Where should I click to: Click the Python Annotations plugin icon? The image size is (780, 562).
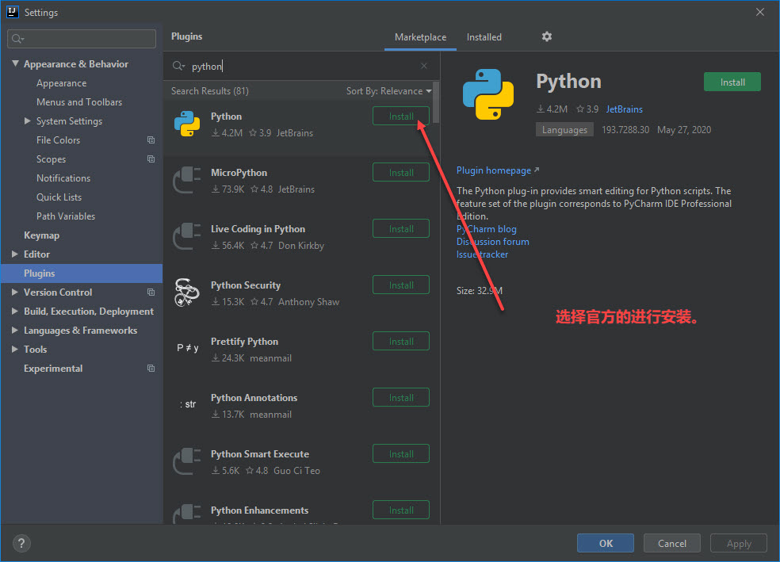point(187,404)
